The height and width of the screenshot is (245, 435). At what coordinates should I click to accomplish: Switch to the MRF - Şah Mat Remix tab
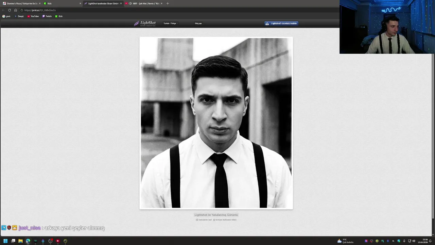pos(143,3)
